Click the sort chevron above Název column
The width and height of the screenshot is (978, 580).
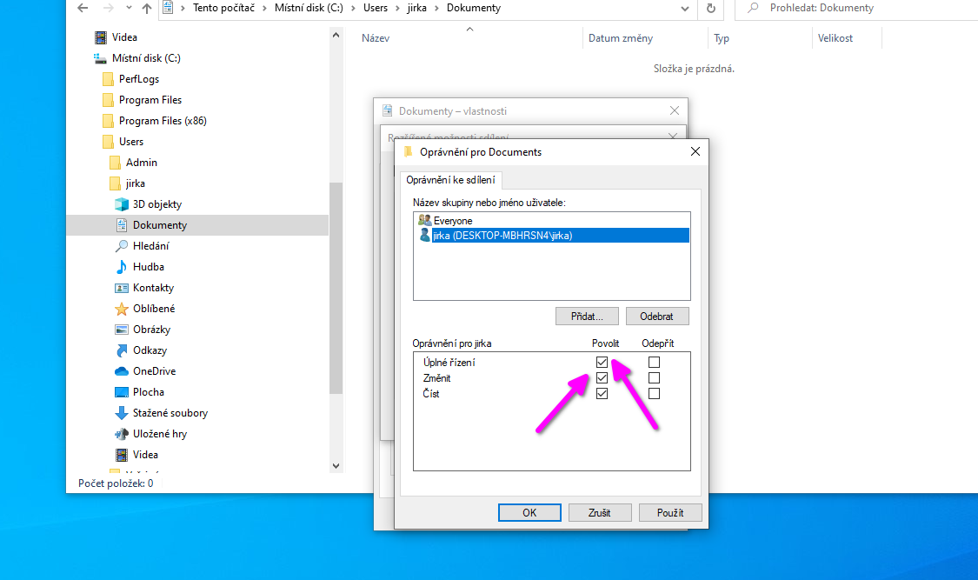pyautogui.click(x=469, y=29)
